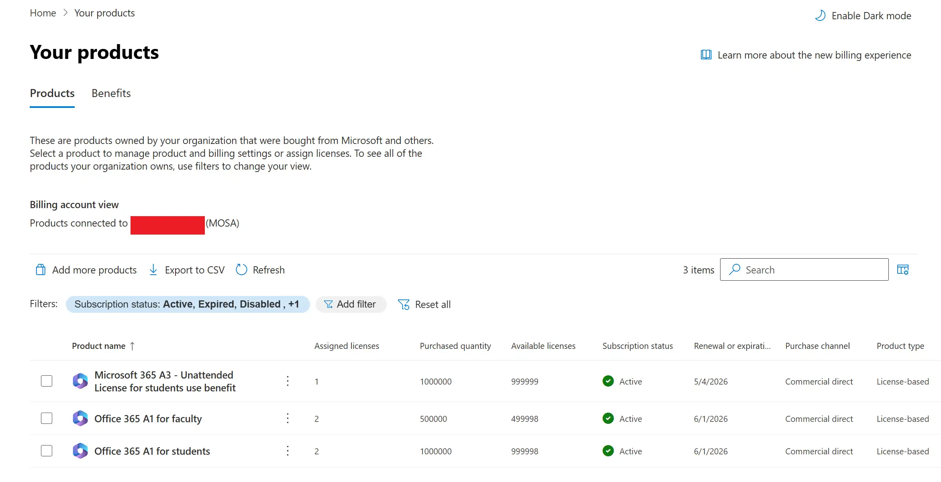Focus the Search input field
Image resolution: width=941 pixels, height=482 pixels.
point(804,269)
